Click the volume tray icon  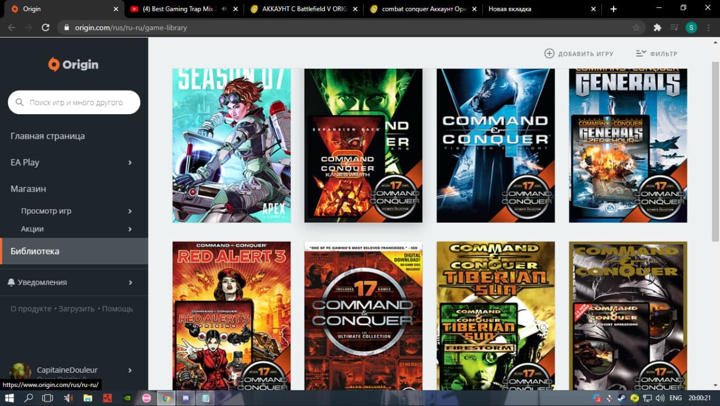click(659, 398)
